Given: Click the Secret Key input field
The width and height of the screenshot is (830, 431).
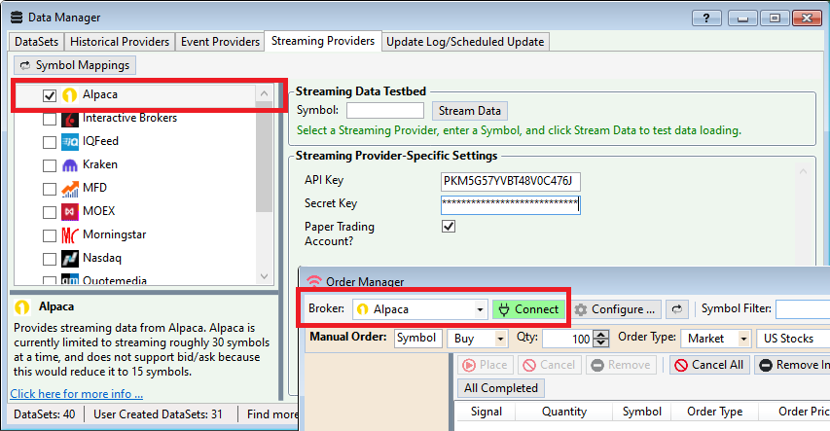Looking at the screenshot, I should [510, 204].
